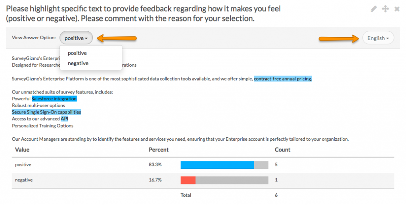Open the View Answer Option dropdown
Image resolution: width=406 pixels, height=205 pixels.
pyautogui.click(x=76, y=38)
